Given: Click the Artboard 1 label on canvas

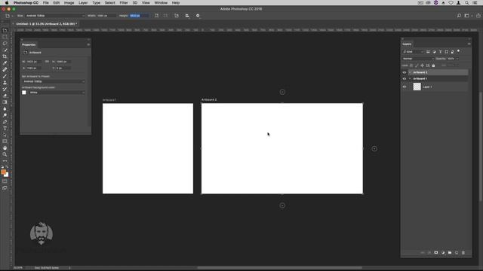Looking at the screenshot, I should click(109, 100).
